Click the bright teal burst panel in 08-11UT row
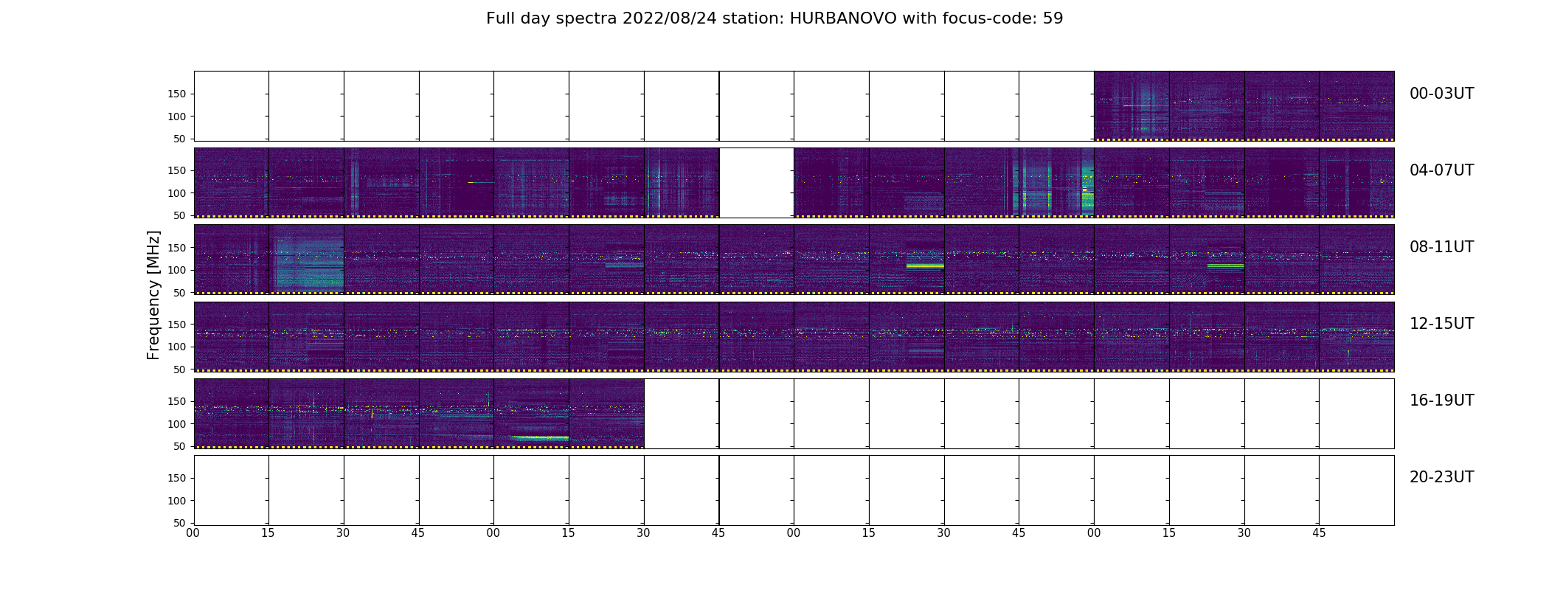 tap(307, 260)
